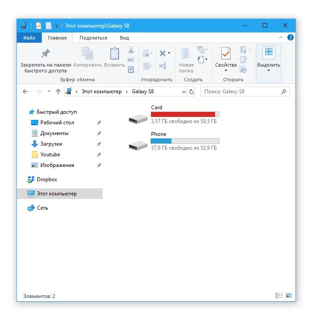Click New folder icon in title bar toolbar
315x318 pixels.
coord(48,26)
